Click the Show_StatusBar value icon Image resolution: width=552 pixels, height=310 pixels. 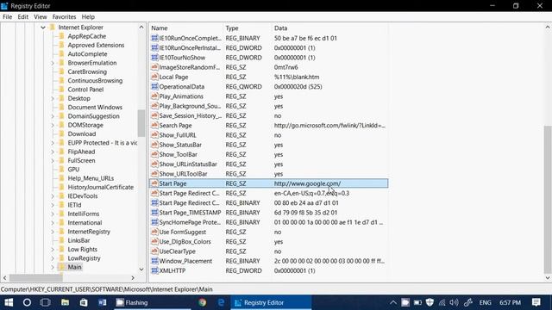pyautogui.click(x=154, y=145)
